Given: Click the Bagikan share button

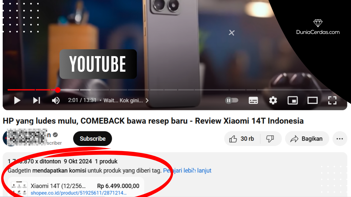Looking at the screenshot, I should 307,139.
